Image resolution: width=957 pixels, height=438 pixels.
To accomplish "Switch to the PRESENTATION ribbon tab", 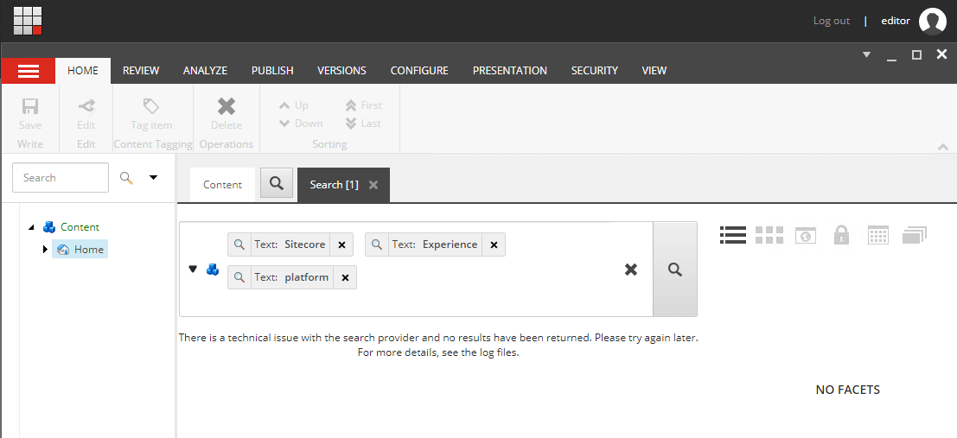I will tap(509, 71).
